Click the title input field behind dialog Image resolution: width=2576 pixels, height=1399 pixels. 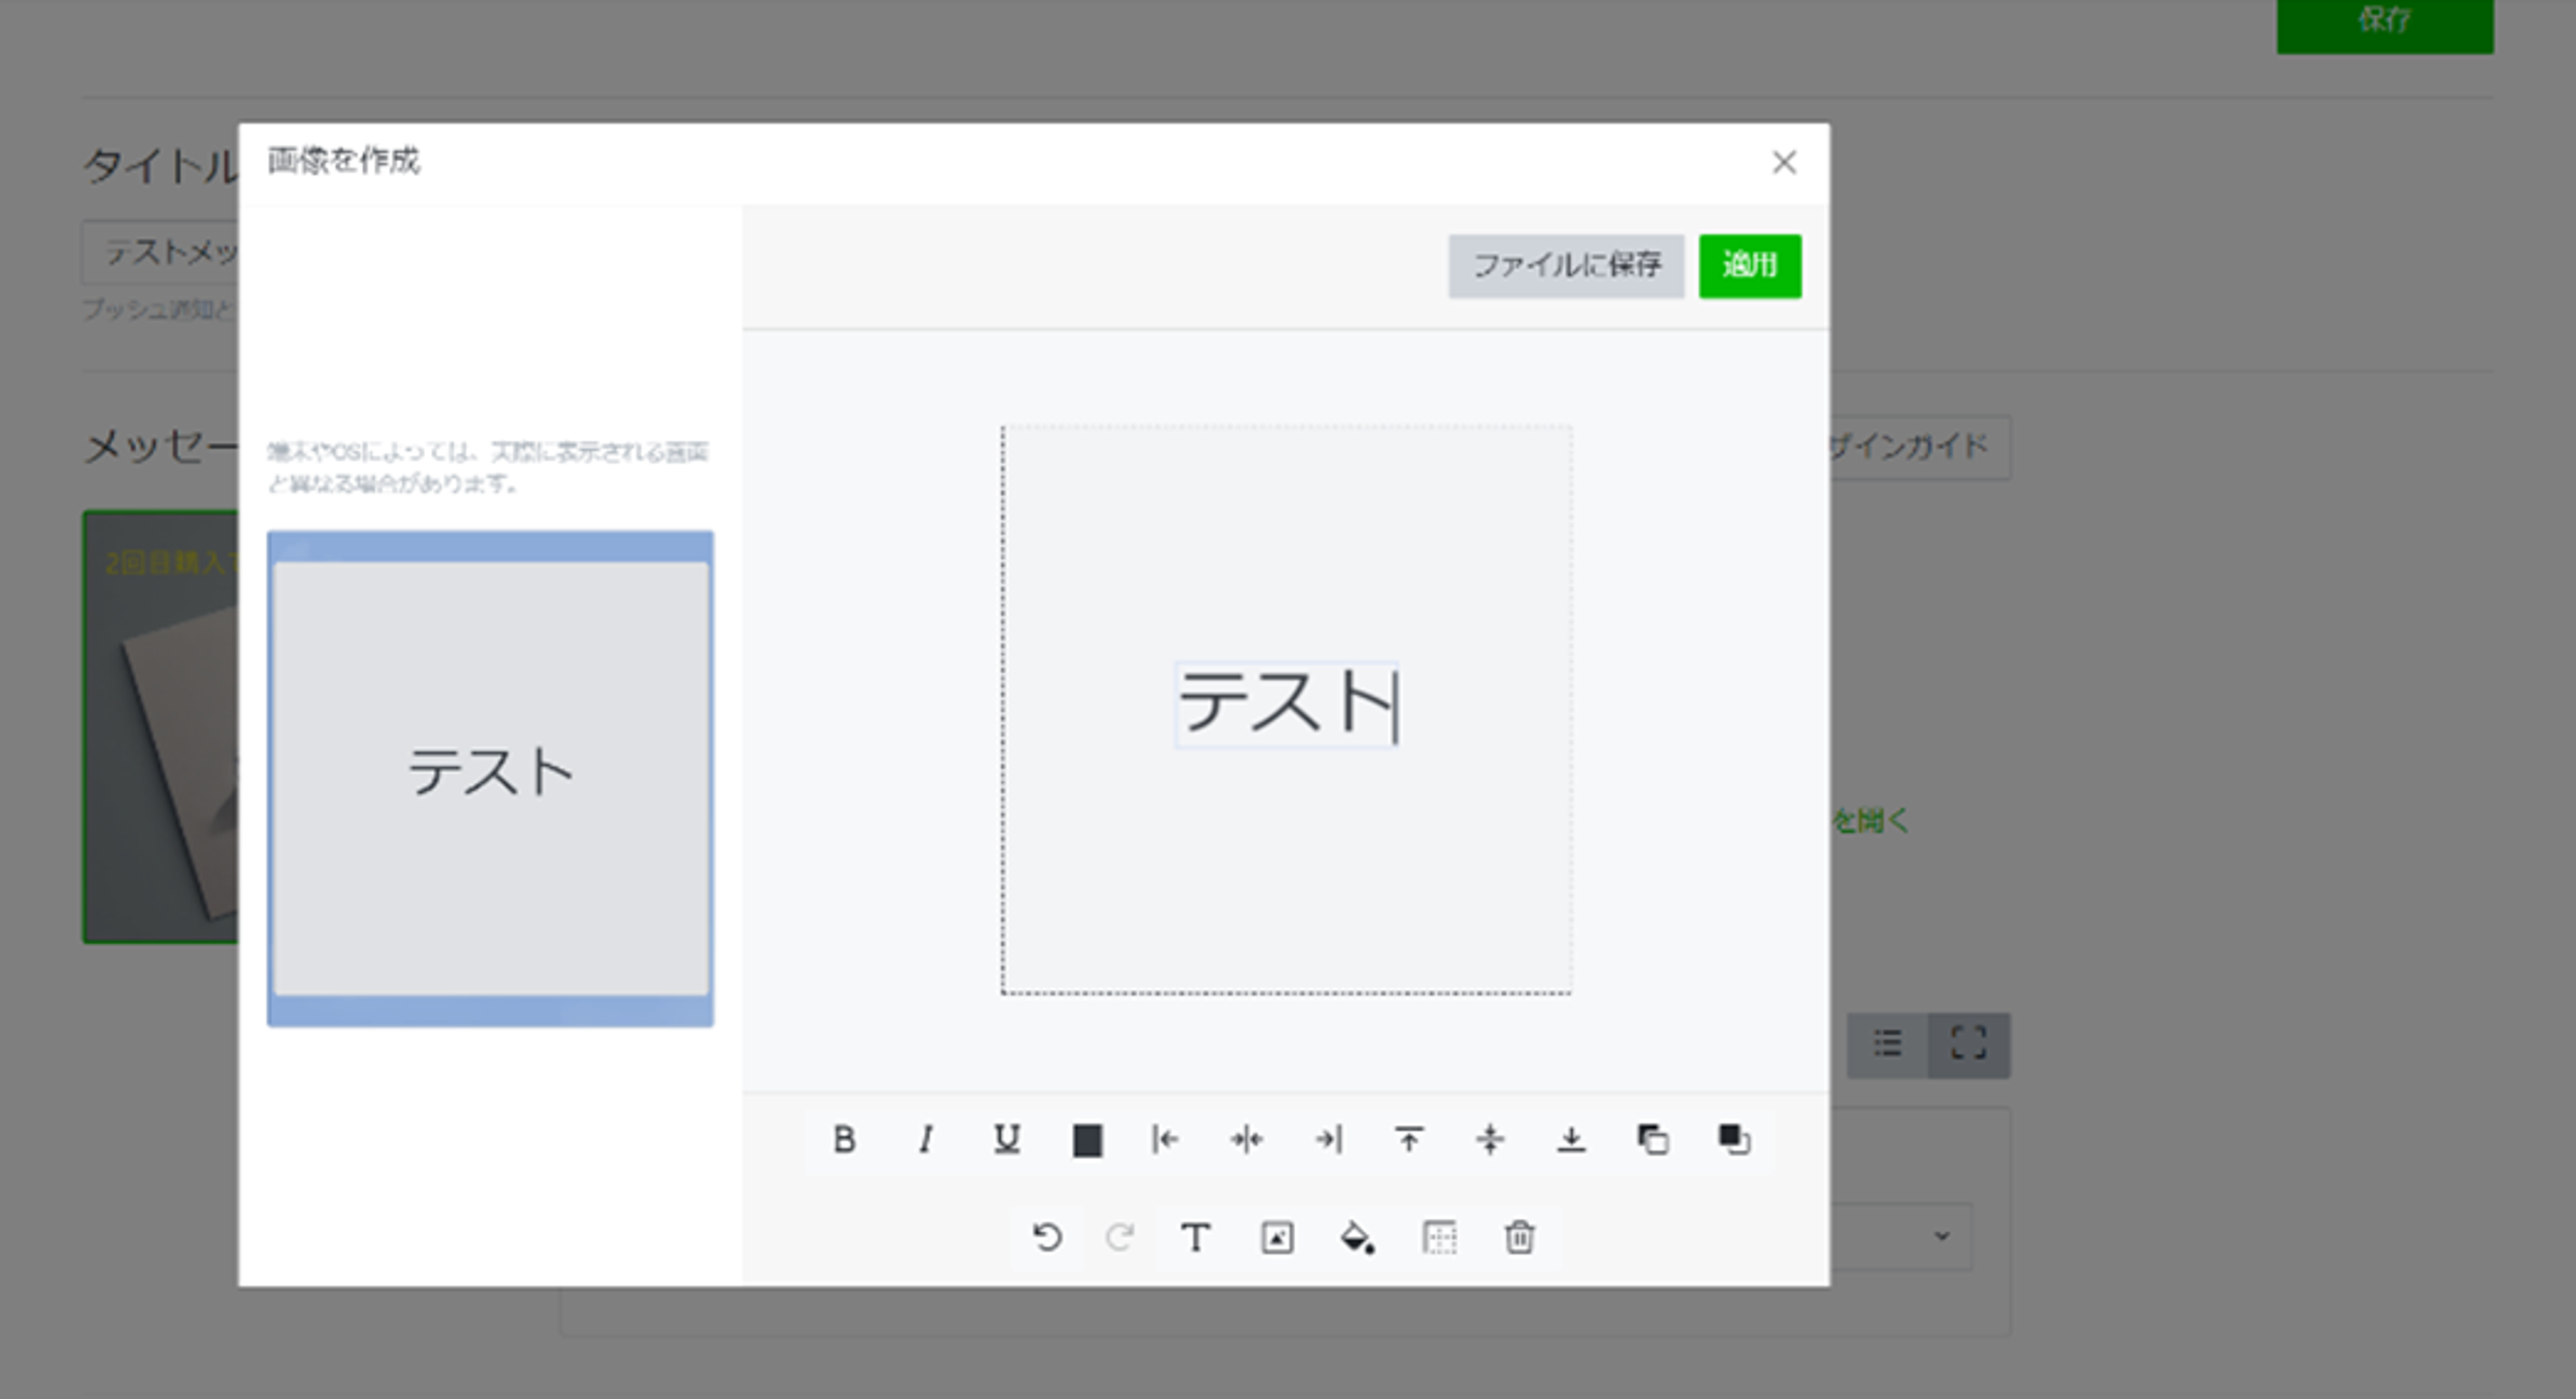point(160,253)
